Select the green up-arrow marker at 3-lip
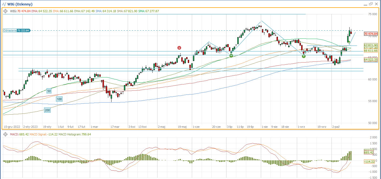The height and width of the screenshot is (179, 381). coord(231,56)
